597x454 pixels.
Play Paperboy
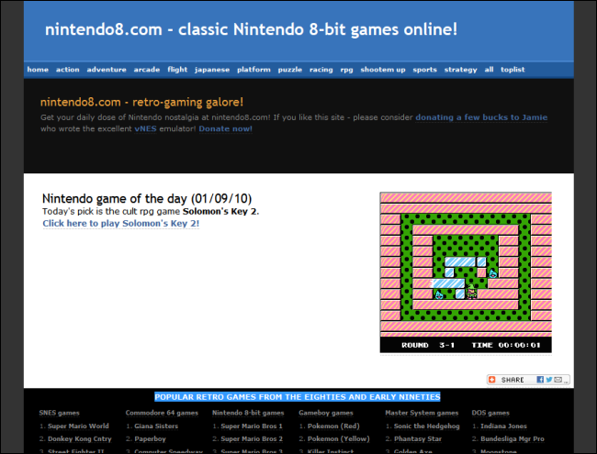150,438
